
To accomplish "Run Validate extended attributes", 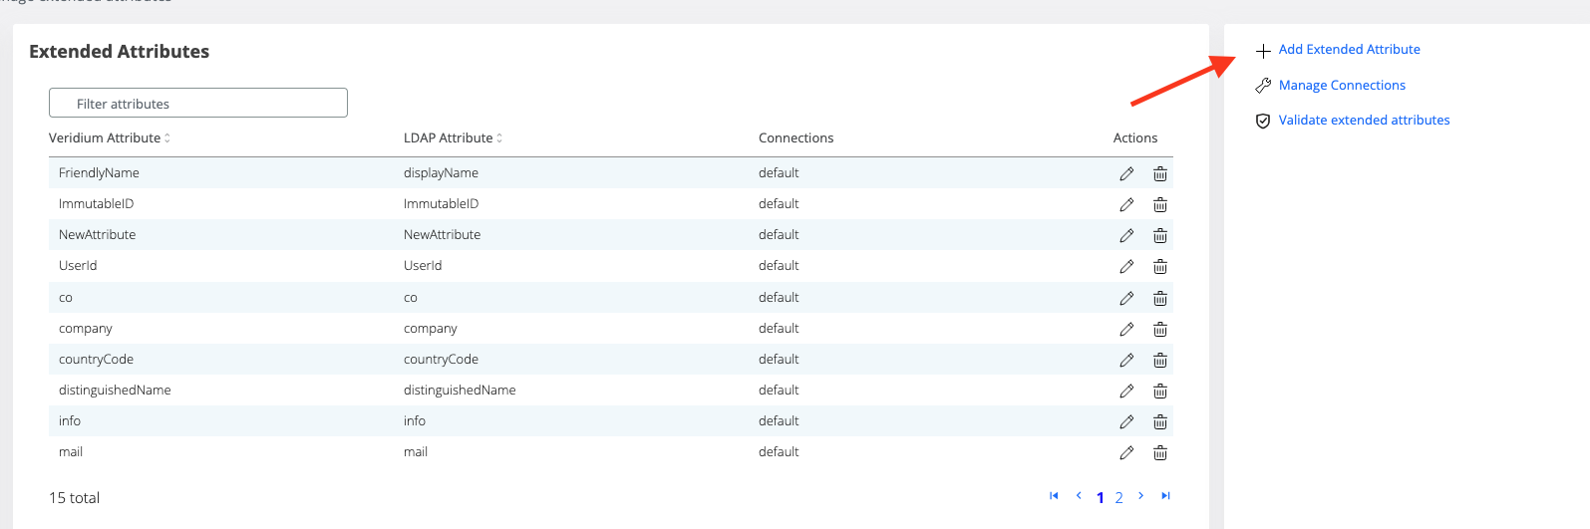I will click(x=1364, y=121).
